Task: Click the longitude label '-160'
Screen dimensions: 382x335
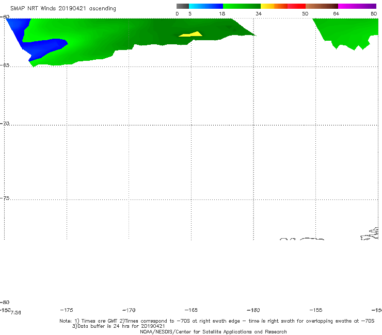Action: [253, 310]
